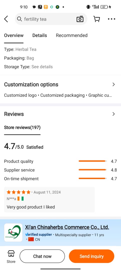
Task: Open the shopping cart icon
Action: 97,19
